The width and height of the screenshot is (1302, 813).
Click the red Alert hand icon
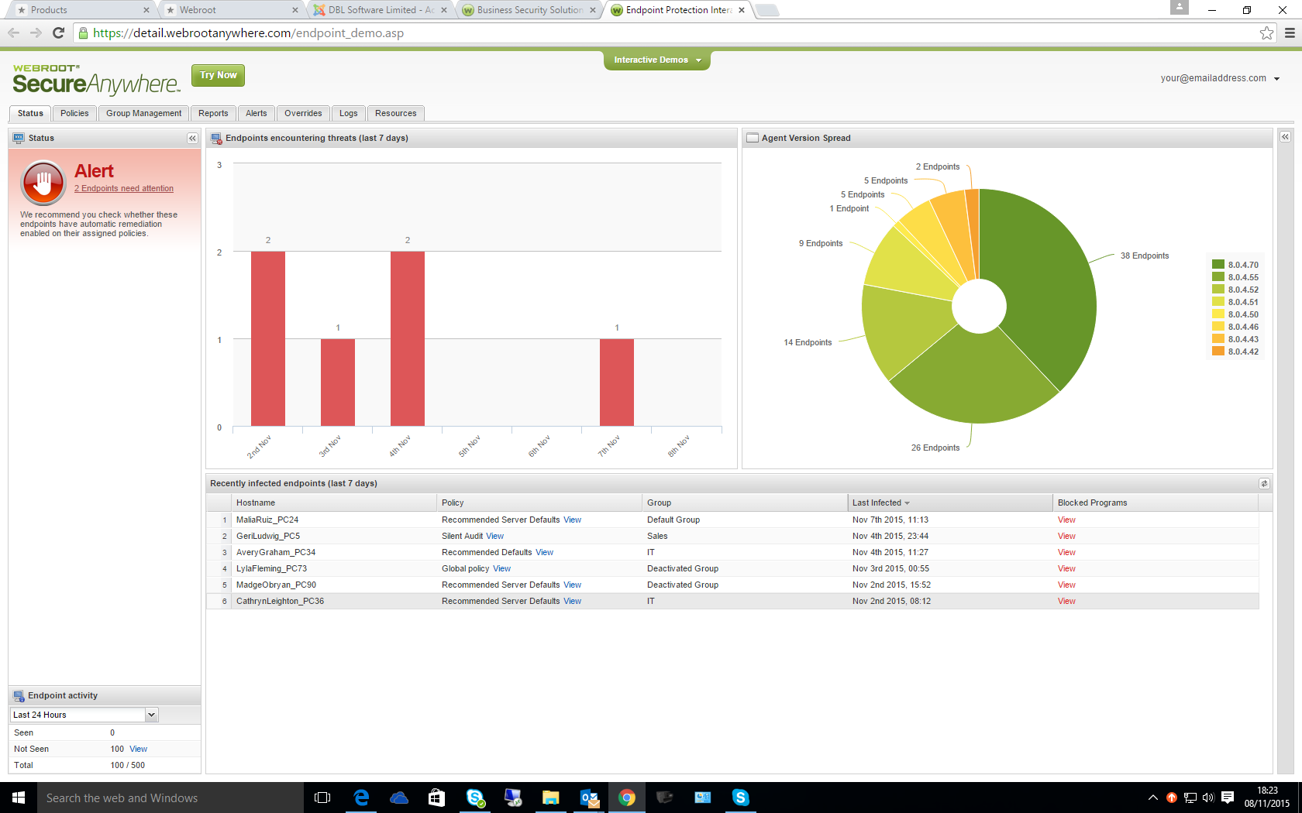[43, 182]
